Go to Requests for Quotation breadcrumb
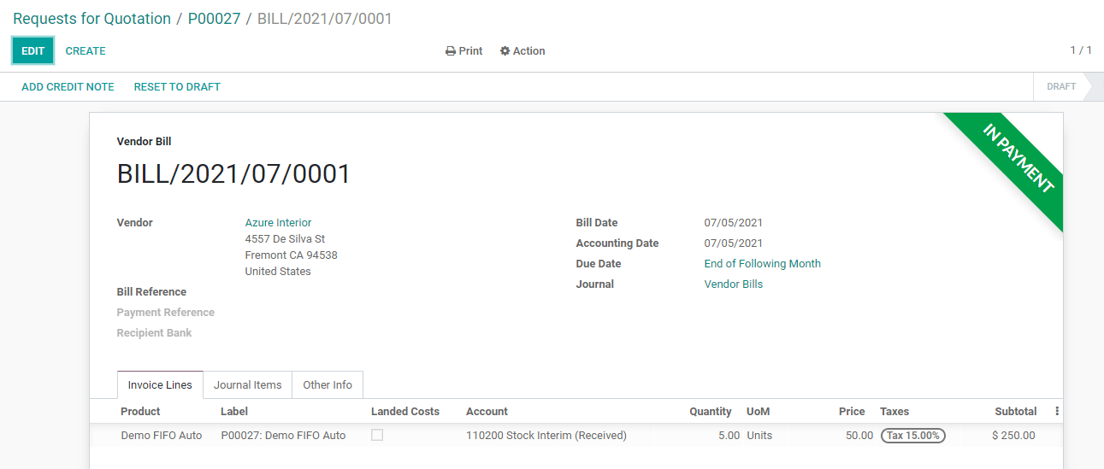 pos(92,19)
